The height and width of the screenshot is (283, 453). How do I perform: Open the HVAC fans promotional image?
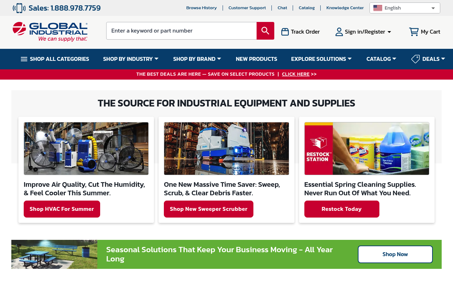pos(86,149)
